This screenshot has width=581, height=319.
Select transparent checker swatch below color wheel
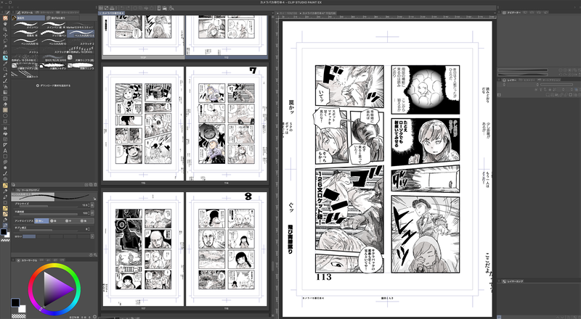(19, 316)
